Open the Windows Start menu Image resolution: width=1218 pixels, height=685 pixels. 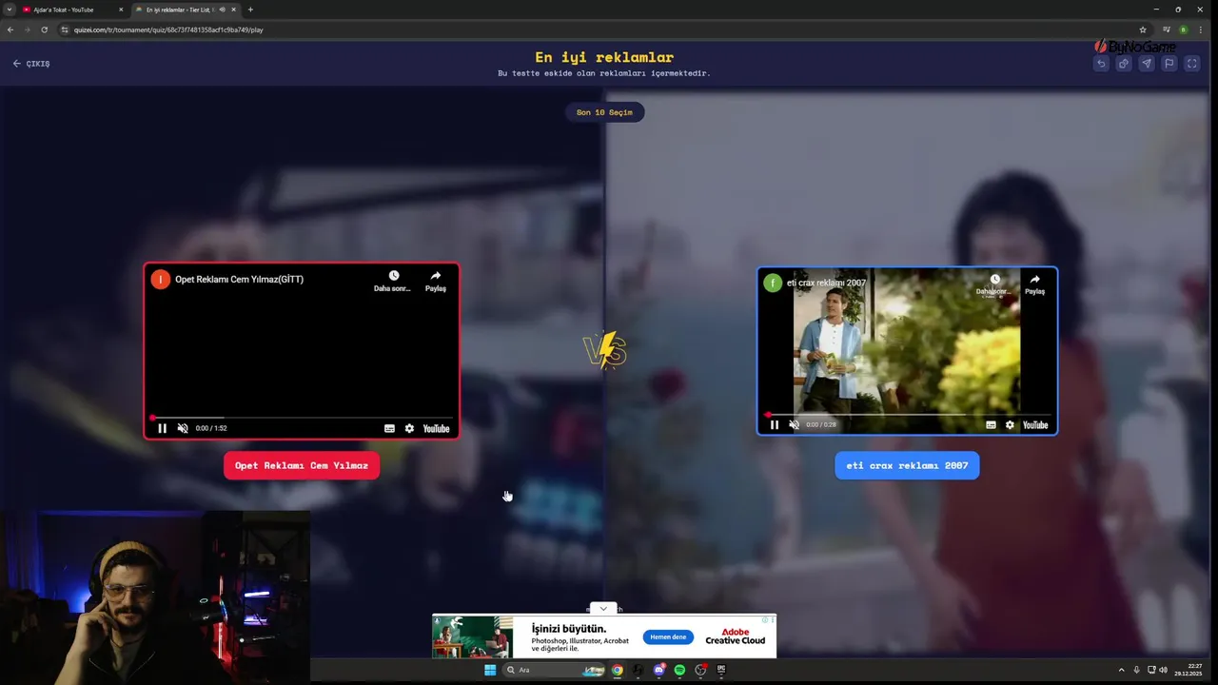coord(490,670)
